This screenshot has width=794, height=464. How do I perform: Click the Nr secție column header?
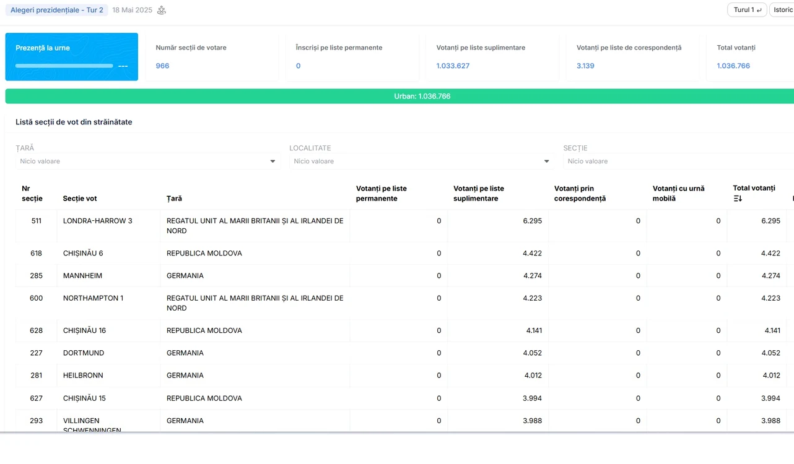(32, 194)
